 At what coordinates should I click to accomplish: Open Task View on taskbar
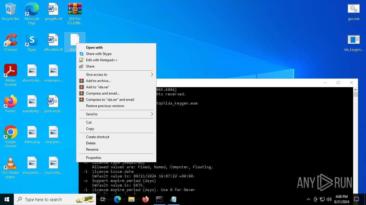click(103, 199)
